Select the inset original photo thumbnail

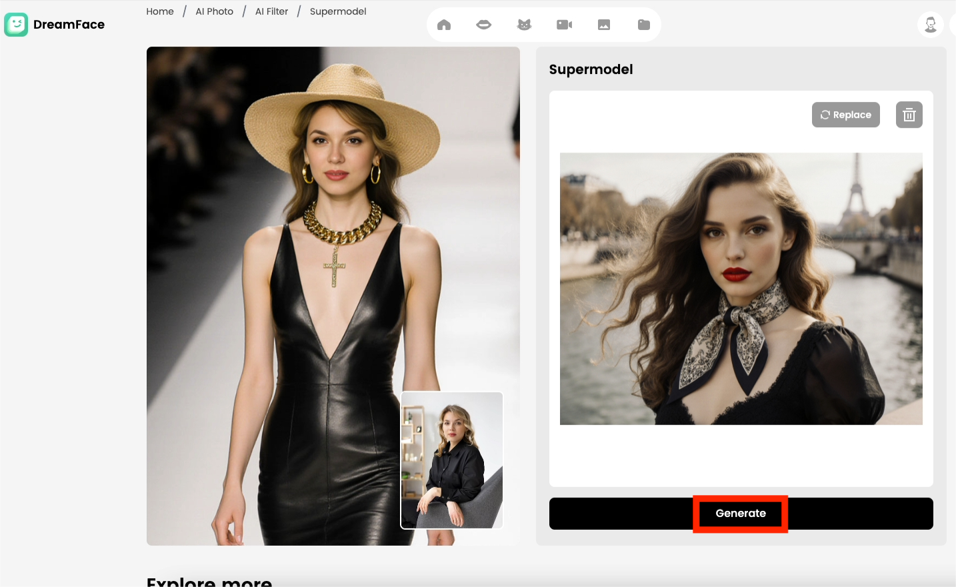coord(451,460)
